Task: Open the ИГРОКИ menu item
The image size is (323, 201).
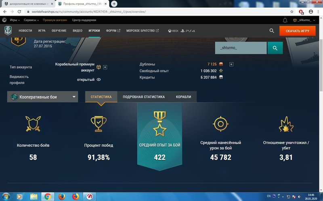Action: (x=94, y=31)
